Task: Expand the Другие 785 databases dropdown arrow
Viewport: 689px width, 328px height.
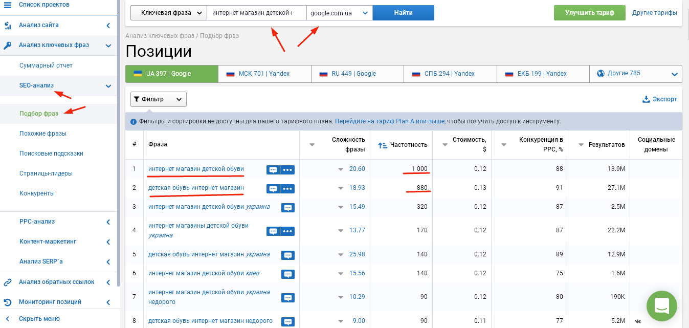Action: (674, 74)
